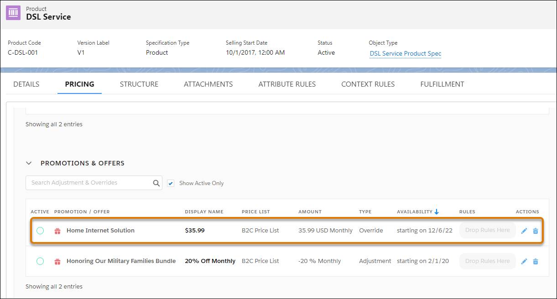Click B2C Price List in Home Internet row
The height and width of the screenshot is (299, 557).
coord(260,231)
